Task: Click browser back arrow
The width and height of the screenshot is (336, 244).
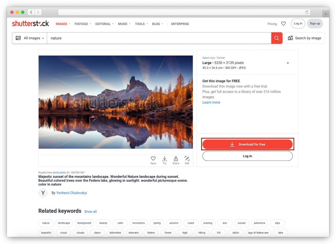Action: click(x=31, y=12)
